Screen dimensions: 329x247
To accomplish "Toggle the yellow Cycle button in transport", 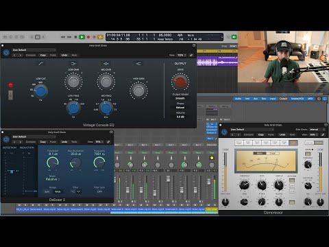I will tap(100, 37).
